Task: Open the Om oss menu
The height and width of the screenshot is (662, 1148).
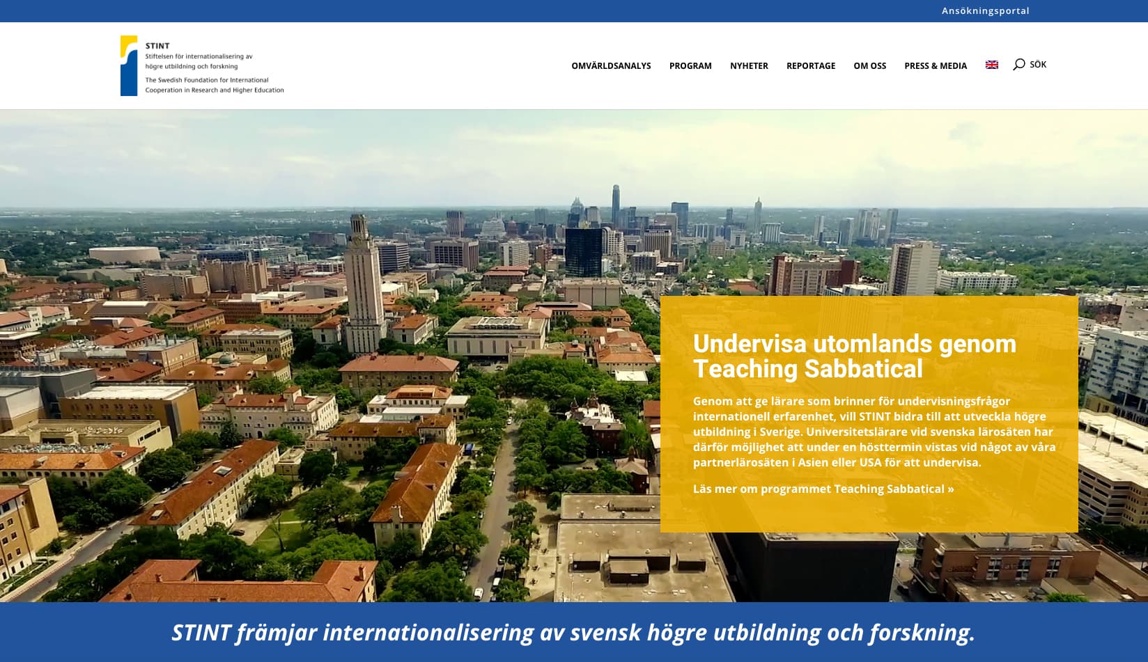Action: tap(870, 66)
